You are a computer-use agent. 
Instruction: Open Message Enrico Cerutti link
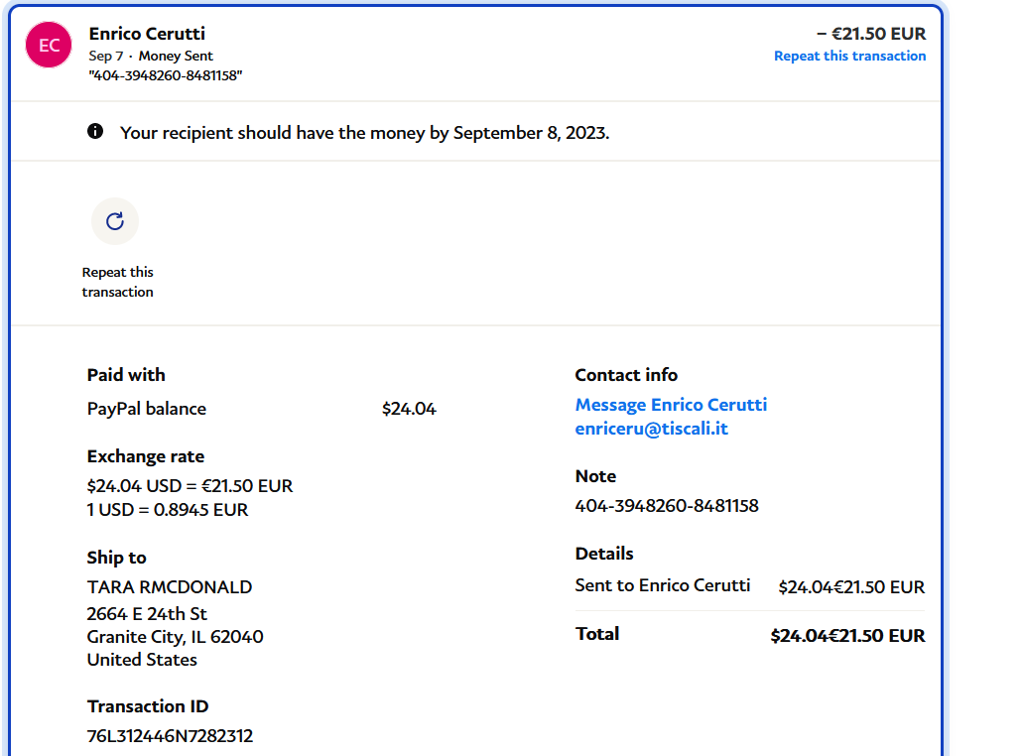pos(671,405)
